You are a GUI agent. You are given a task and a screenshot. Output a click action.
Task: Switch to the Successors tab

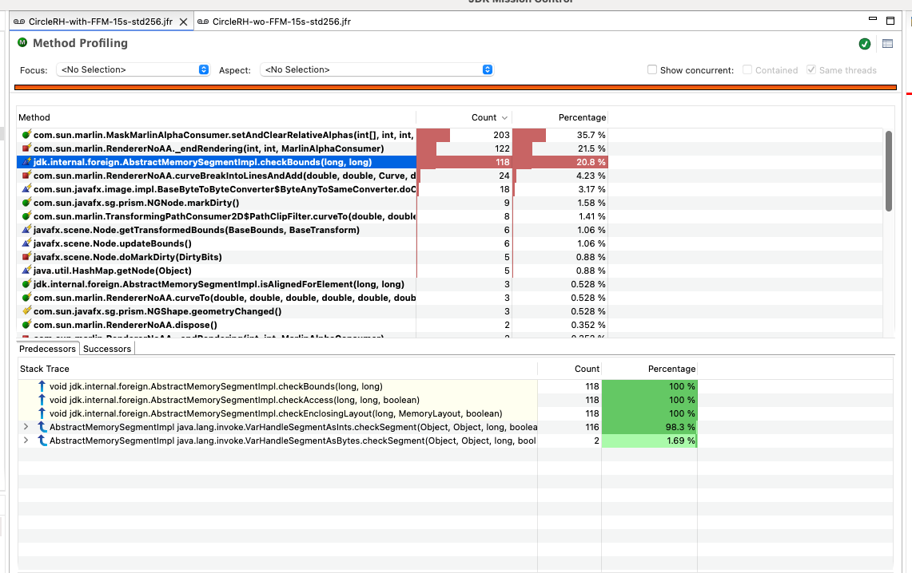[x=107, y=349]
